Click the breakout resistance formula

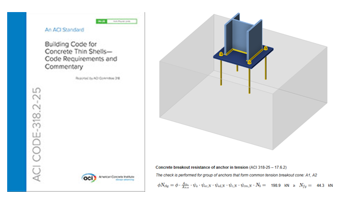[x=211, y=185]
